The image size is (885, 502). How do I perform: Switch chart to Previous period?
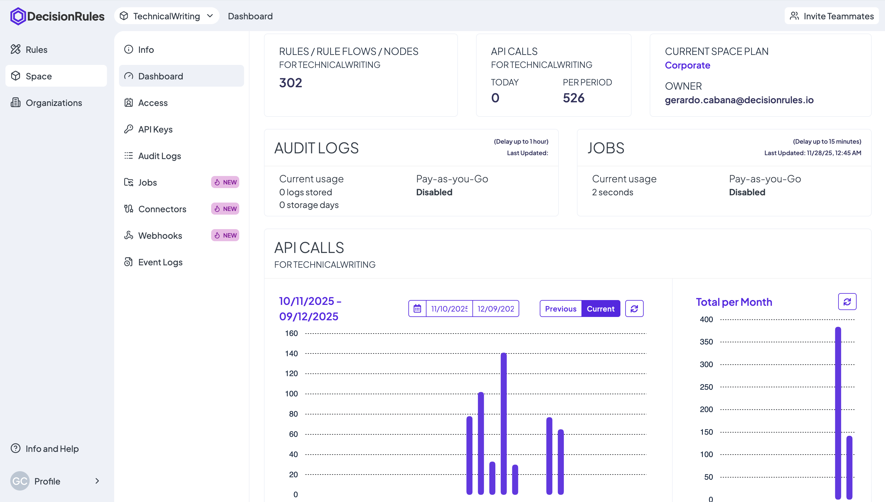click(561, 309)
